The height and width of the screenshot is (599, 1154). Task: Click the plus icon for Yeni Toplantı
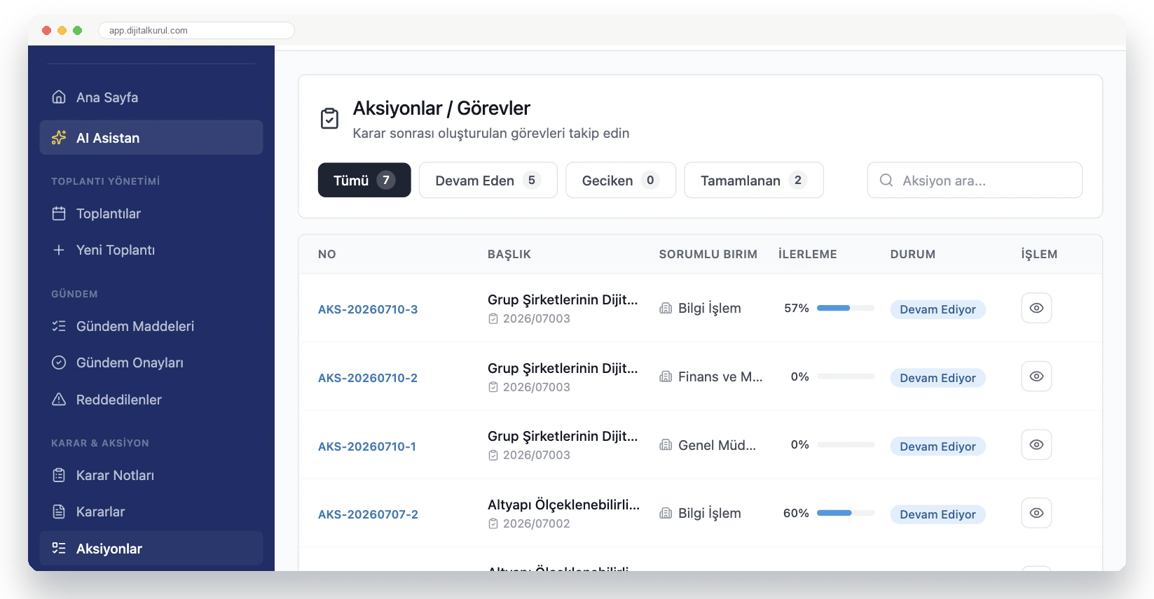[x=59, y=250]
